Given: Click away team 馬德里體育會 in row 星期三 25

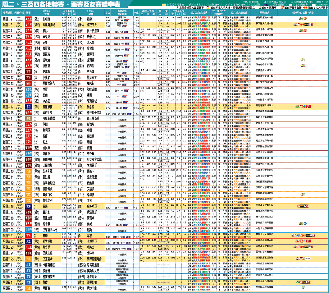Looking at the screenshot, I should [x=94, y=259].
